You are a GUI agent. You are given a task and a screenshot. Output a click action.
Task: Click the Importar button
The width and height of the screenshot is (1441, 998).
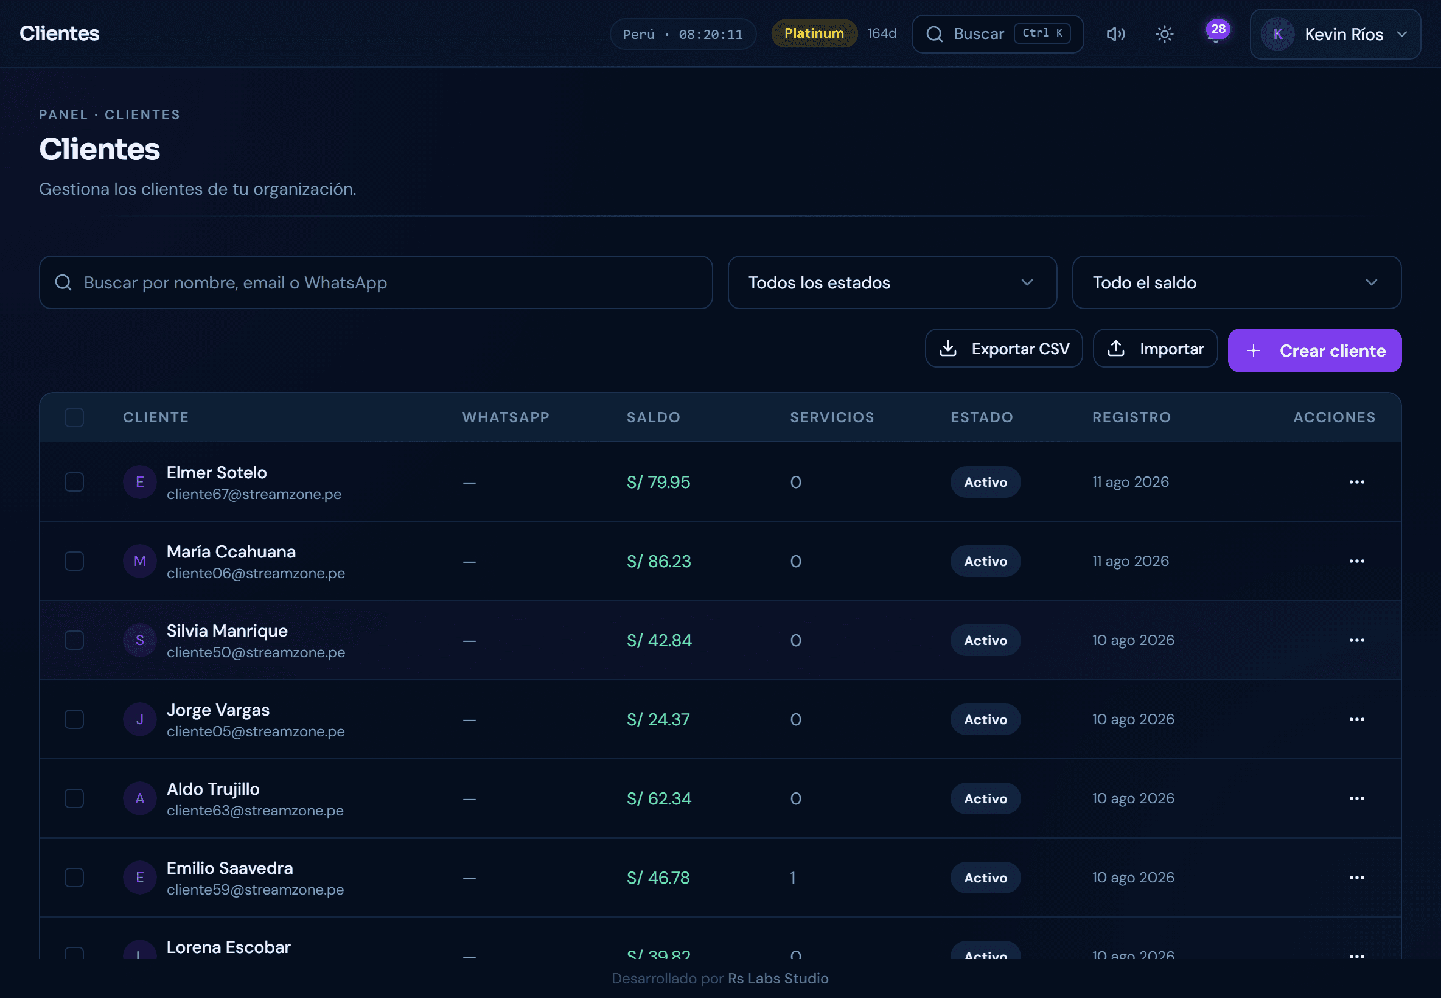[1154, 349]
